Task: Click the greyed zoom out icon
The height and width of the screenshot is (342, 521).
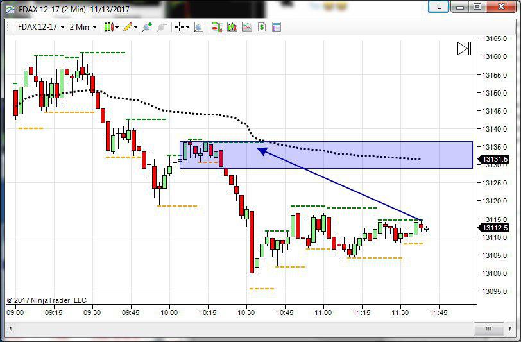Action: coord(161,27)
